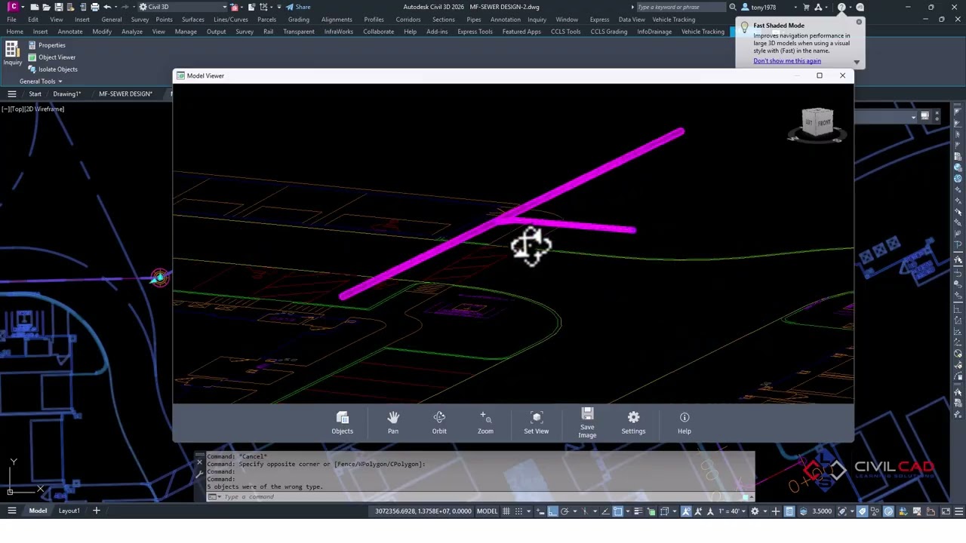Toggle polar tracking in status bar
The width and height of the screenshot is (966, 543).
coord(565,511)
